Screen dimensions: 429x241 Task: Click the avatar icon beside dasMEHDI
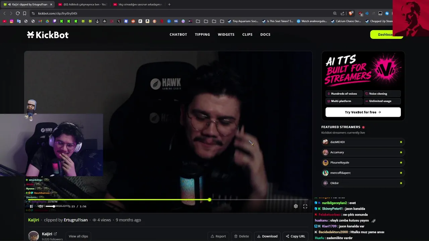(x=325, y=142)
